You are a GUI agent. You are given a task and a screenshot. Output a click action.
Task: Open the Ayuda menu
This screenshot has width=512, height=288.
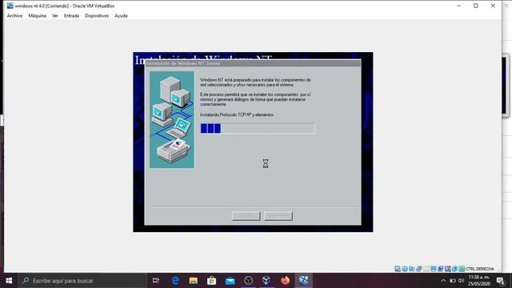coord(121,16)
